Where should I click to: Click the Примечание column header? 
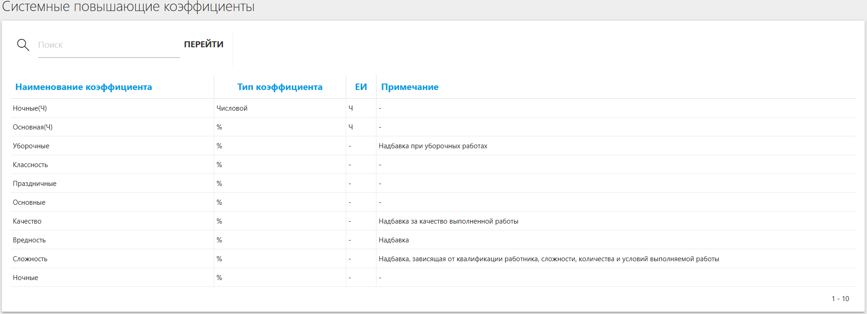click(410, 87)
